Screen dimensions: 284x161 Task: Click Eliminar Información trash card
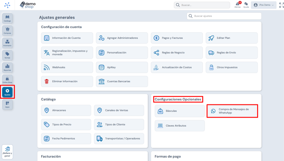(67, 81)
